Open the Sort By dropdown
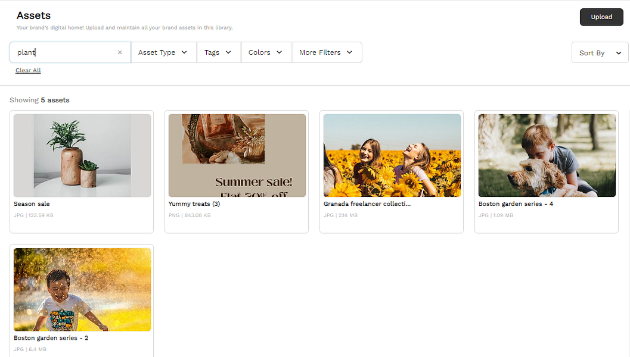The height and width of the screenshot is (357, 630). click(x=600, y=52)
